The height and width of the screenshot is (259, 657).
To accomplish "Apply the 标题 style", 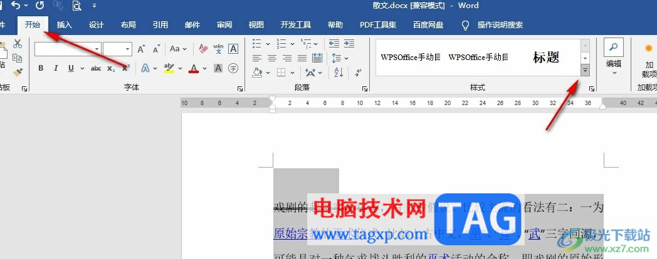I will (546, 58).
